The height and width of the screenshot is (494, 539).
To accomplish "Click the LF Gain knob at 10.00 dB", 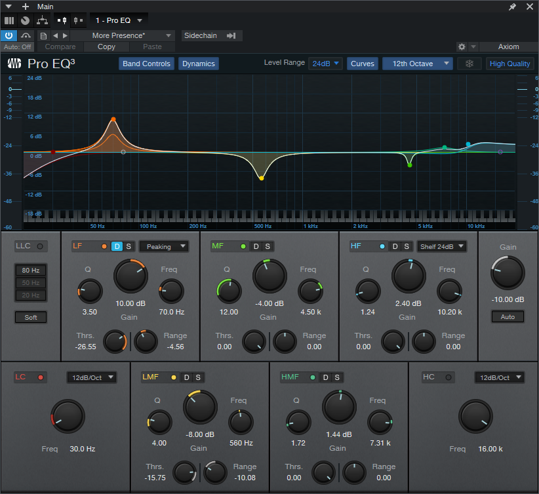I will (130, 276).
